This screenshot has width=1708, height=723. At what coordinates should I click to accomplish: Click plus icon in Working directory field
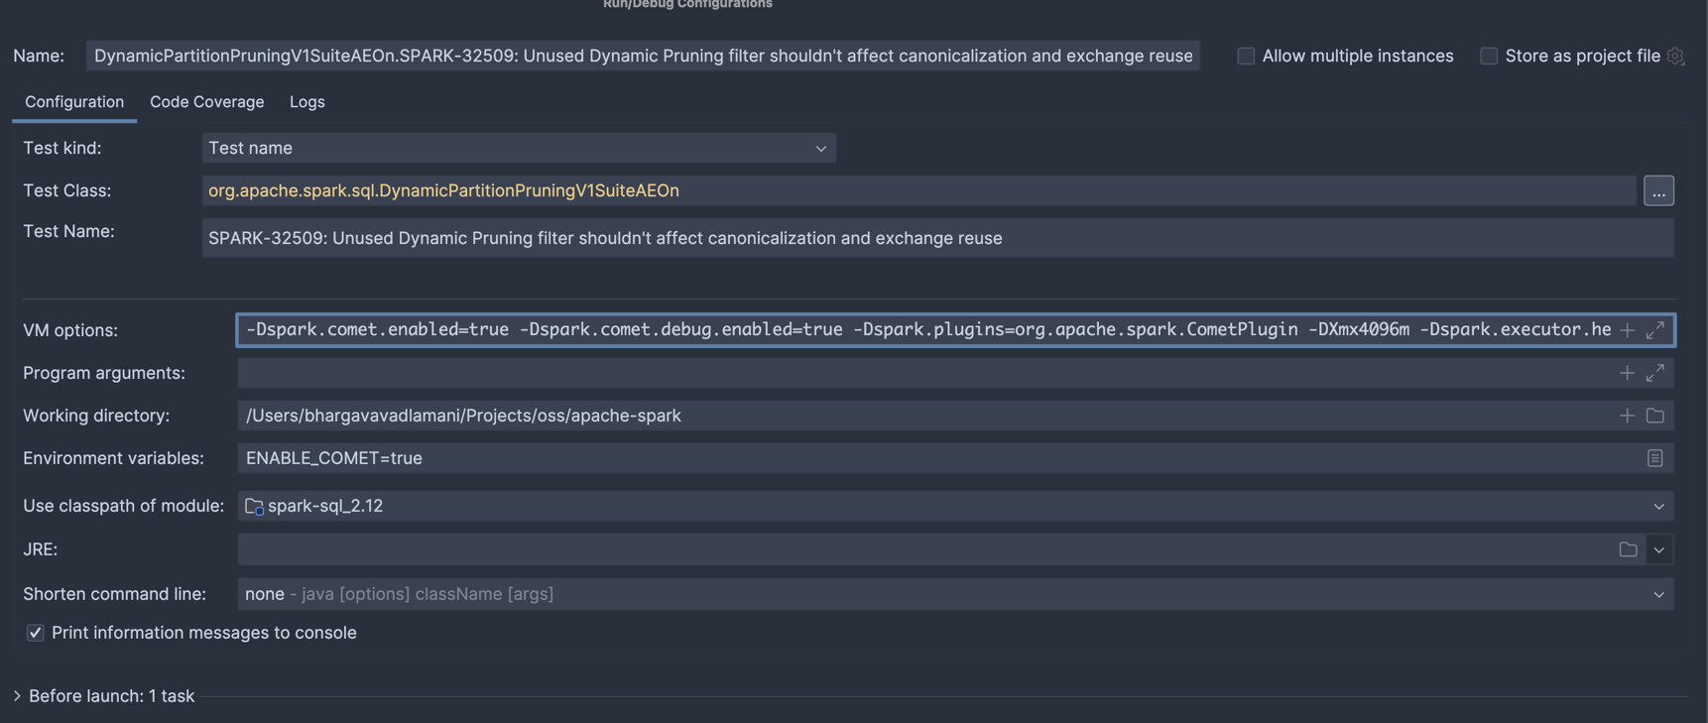[1627, 416]
